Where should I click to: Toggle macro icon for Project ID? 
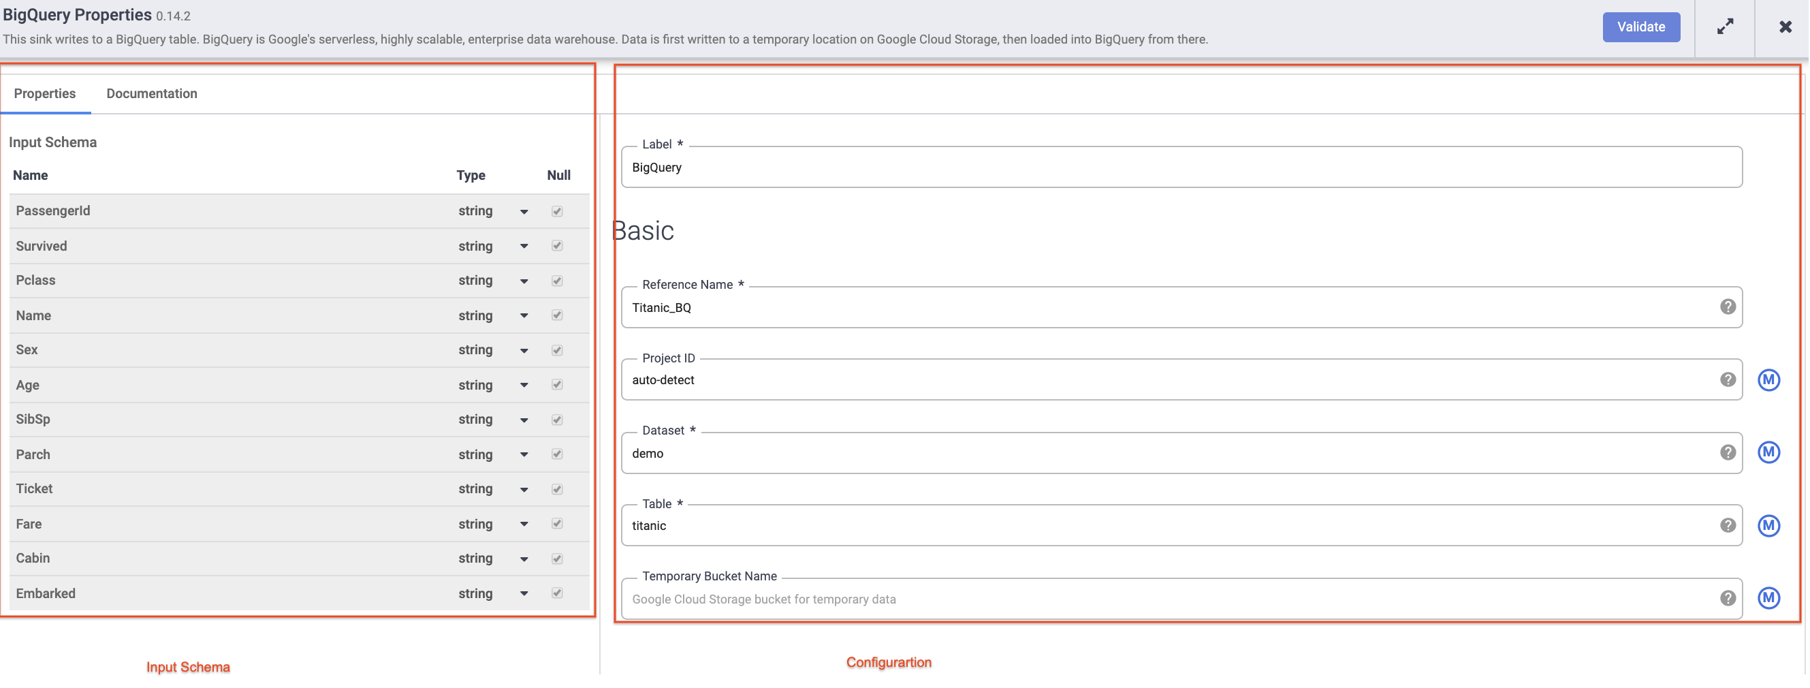pyautogui.click(x=1768, y=380)
